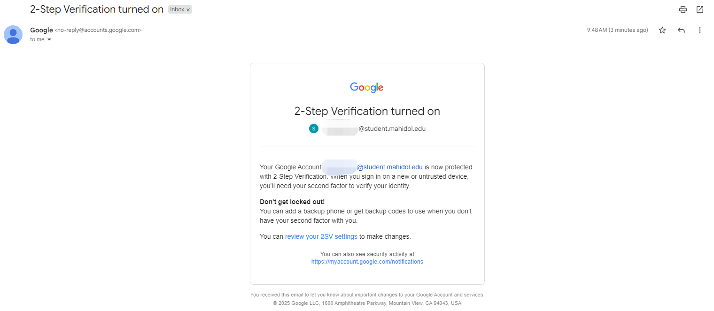Image resolution: width=714 pixels, height=311 pixels.
Task: Expand recipient details next to "to me"
Action: [49, 40]
